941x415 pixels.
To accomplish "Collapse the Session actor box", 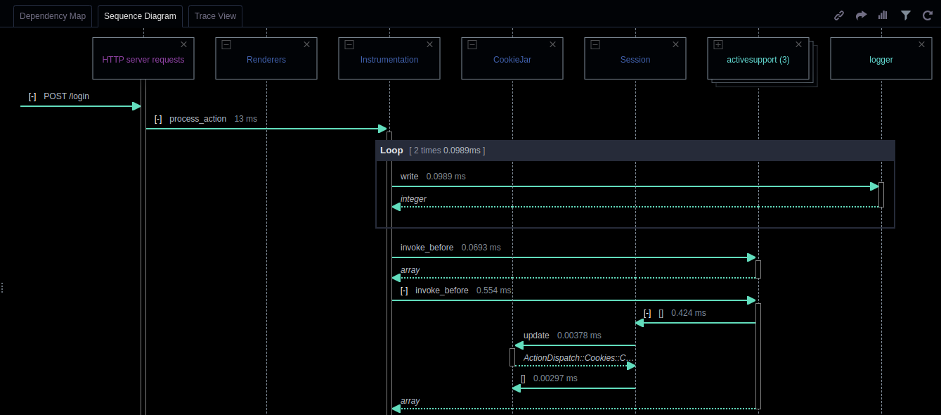I will click(x=595, y=44).
